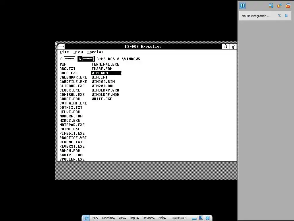Select DOTHIS.TXT file

tap(71, 108)
